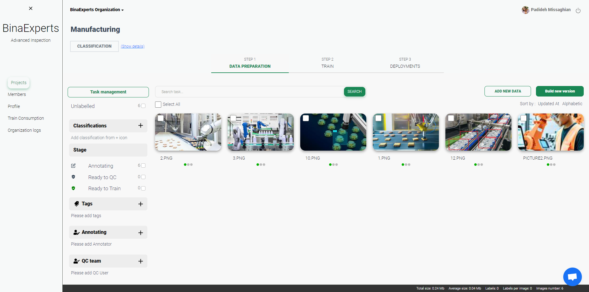This screenshot has width=589, height=292.
Task: Click the Task management button
Action: [x=108, y=92]
